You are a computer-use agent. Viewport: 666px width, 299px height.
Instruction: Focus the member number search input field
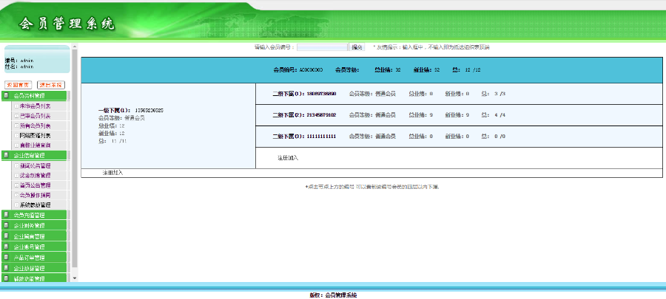[321, 47]
